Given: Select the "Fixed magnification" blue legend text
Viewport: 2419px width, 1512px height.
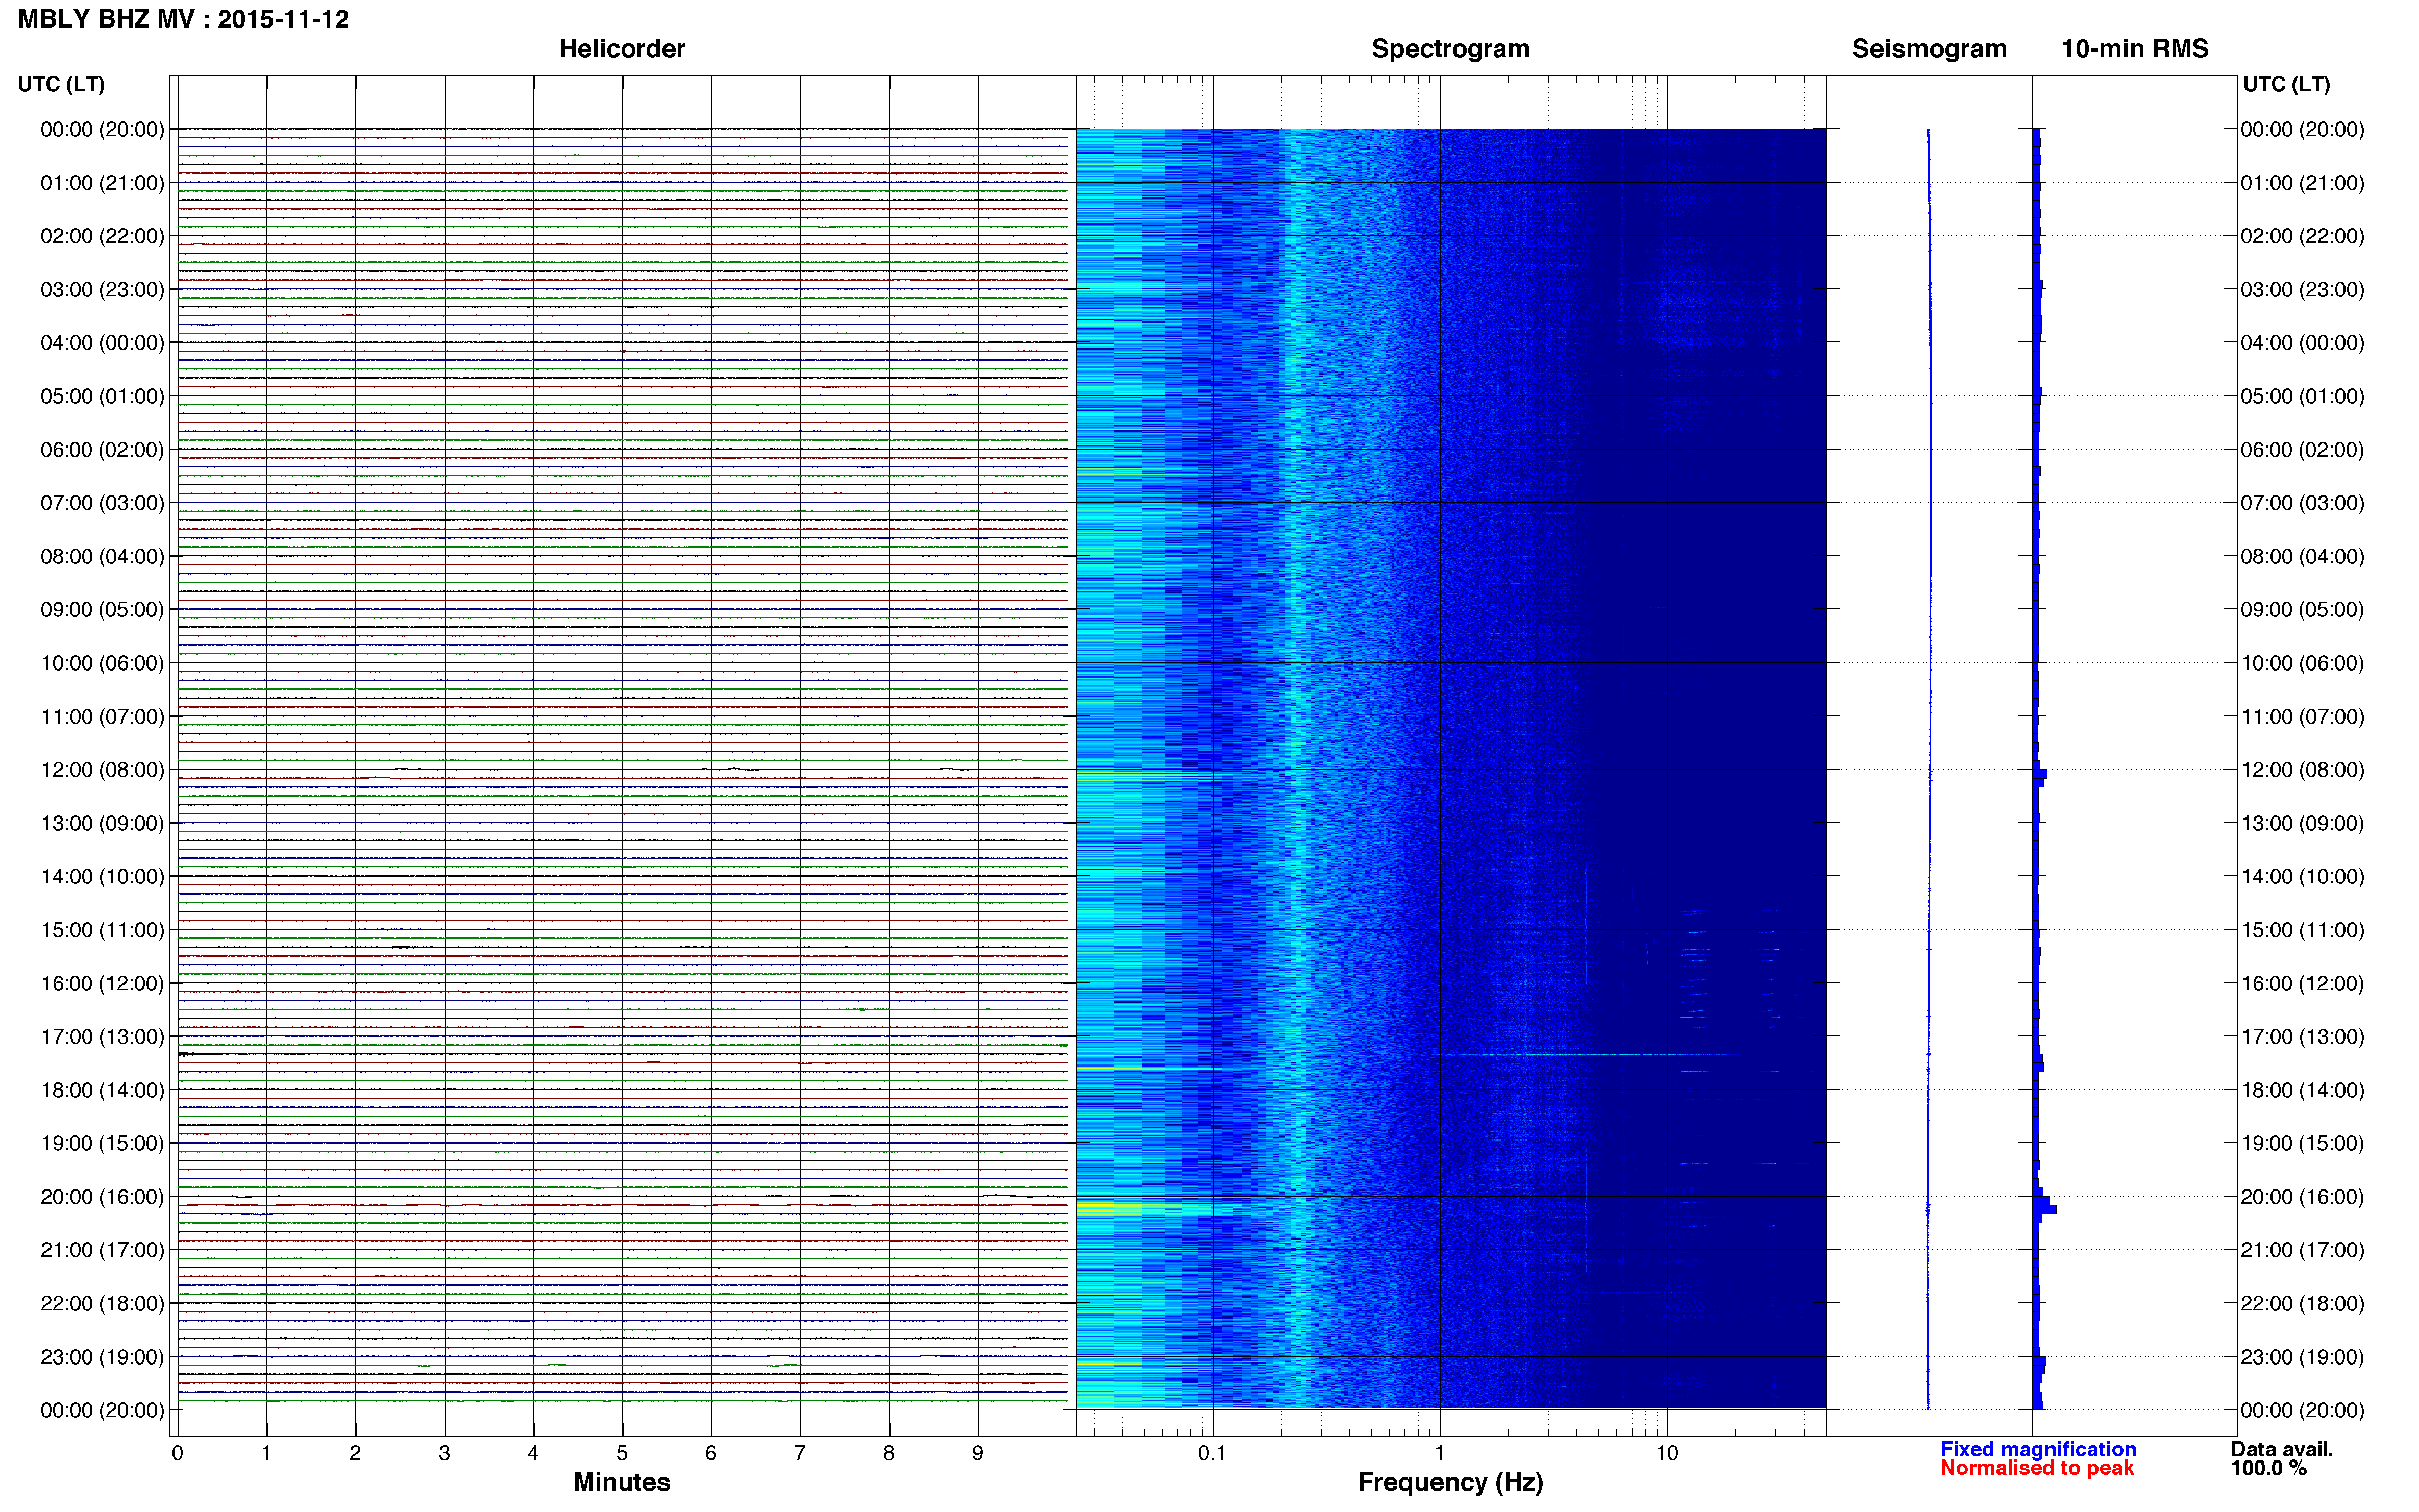Looking at the screenshot, I should pyautogui.click(x=2038, y=1449).
